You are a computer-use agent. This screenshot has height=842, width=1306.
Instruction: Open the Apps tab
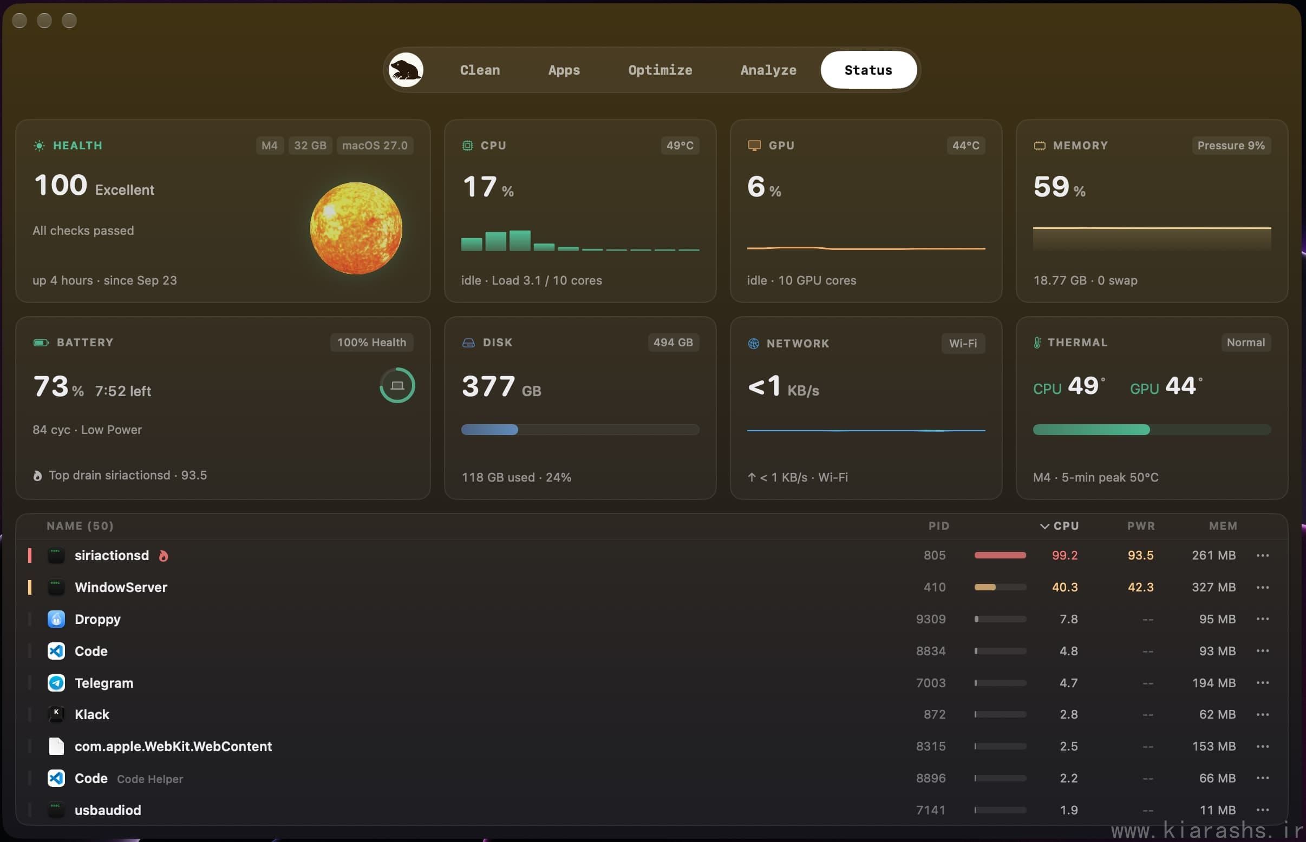point(564,70)
